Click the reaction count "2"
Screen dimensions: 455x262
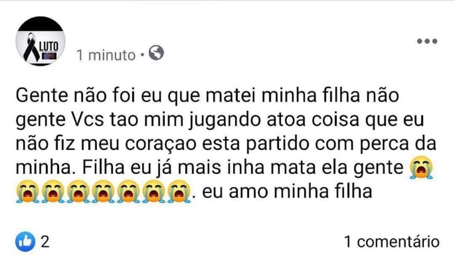click(x=45, y=242)
